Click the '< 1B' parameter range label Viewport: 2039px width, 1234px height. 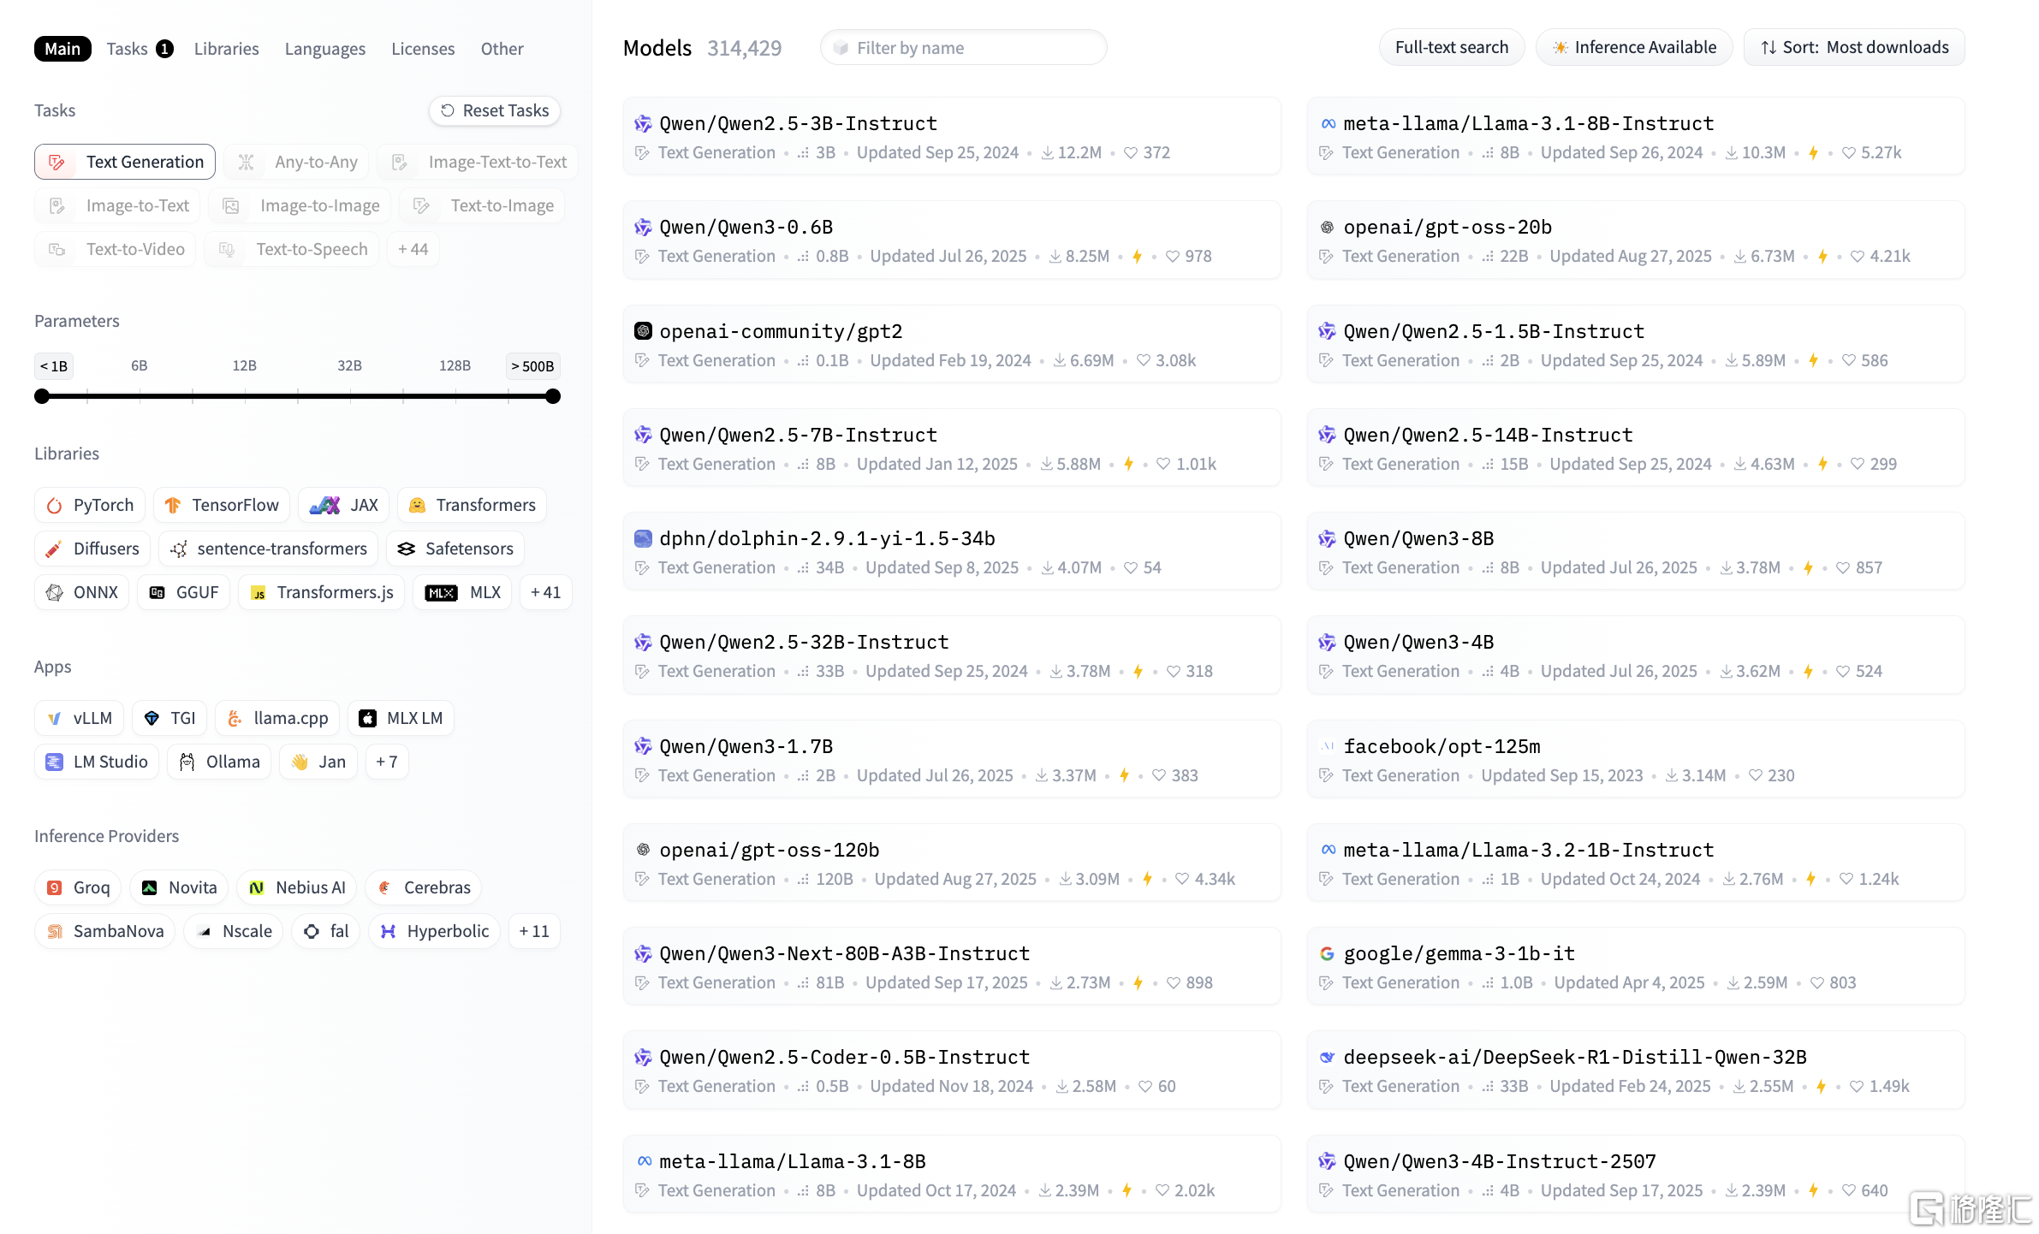point(54,366)
